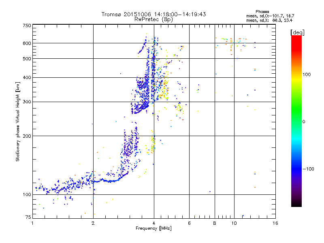
Task: Click the 'Frequency [MHz]' axis label
Action: (x=153, y=228)
